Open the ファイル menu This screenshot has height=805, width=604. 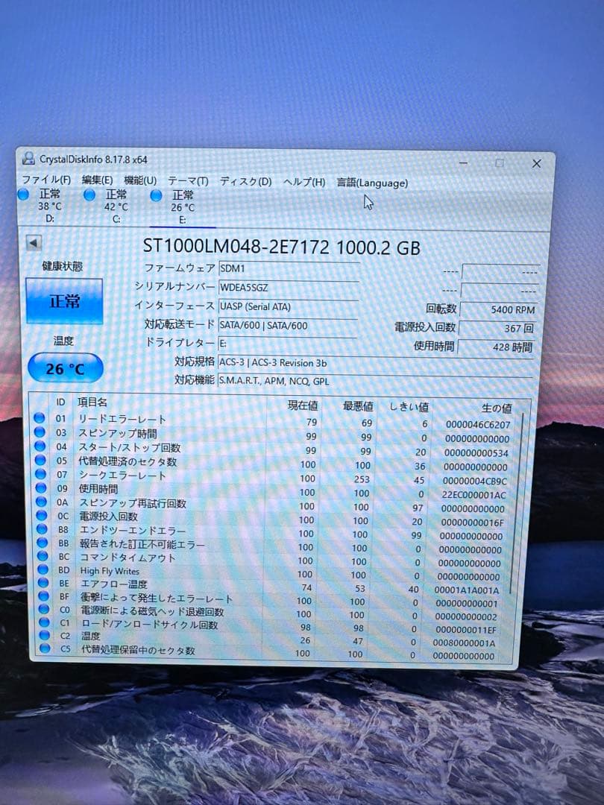pos(45,180)
